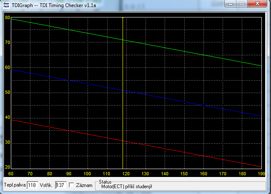Click the Vstřik. text label
Screen dimensions: 271x194
(46, 185)
